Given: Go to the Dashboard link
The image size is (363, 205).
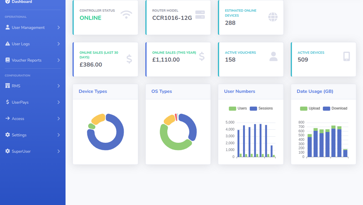Looking at the screenshot, I should click(x=21, y=2).
